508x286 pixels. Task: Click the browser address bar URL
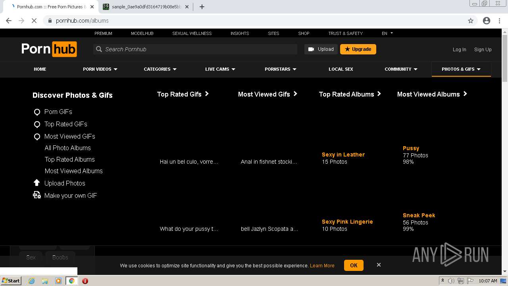point(82,21)
